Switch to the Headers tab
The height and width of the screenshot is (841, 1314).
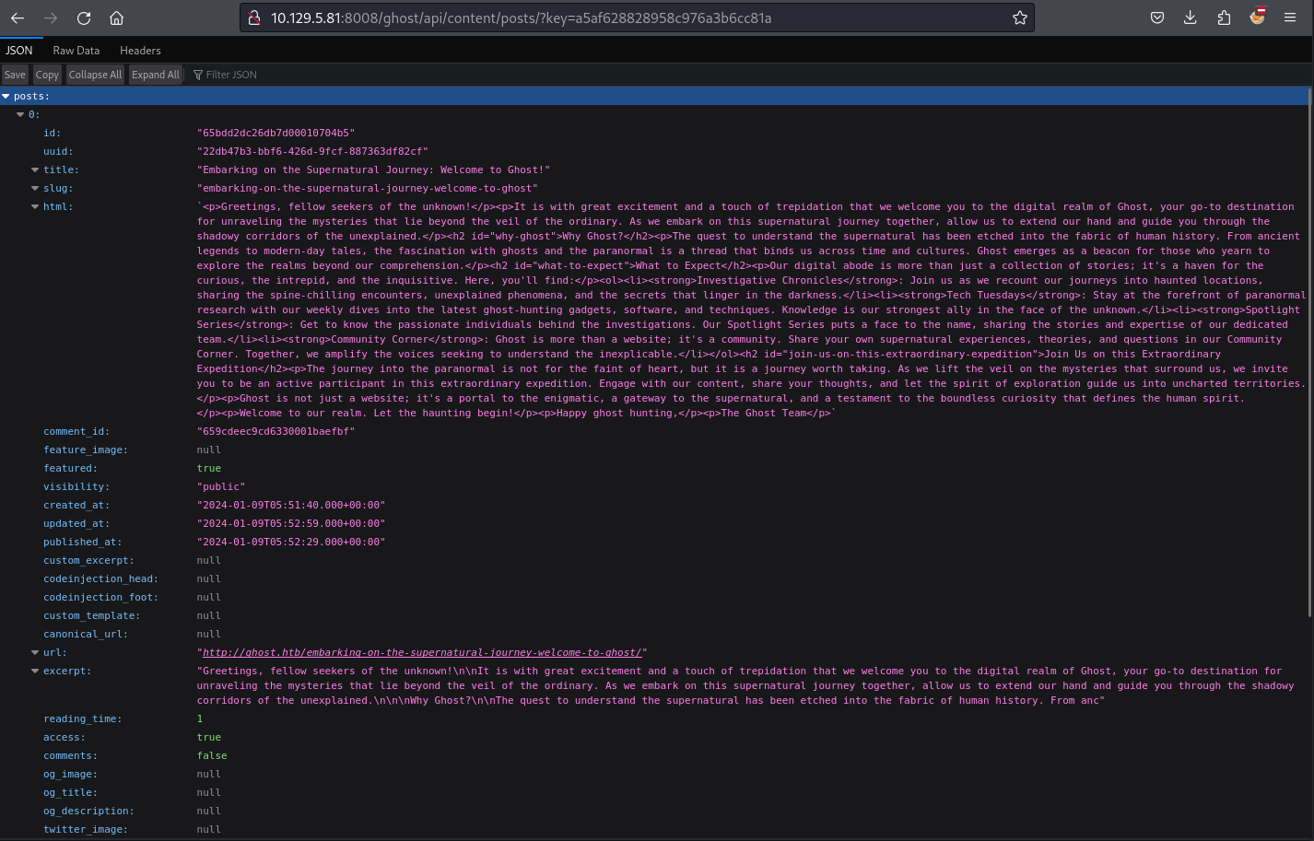[140, 50]
